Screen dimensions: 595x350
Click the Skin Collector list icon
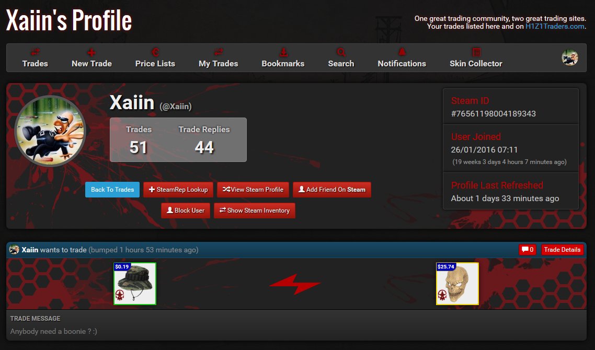[476, 52]
